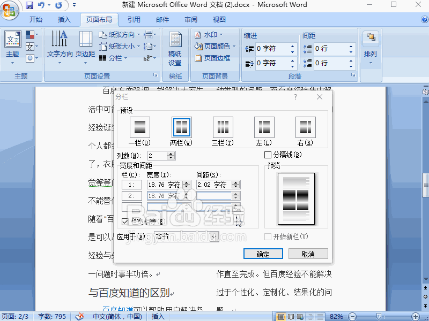This screenshot has height=321, width=429.
Task: Click the 列数 number field
Action: point(157,156)
